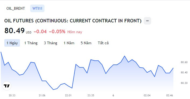
Task: Select the 3 Tháng time range
Action: click(x=50, y=43)
